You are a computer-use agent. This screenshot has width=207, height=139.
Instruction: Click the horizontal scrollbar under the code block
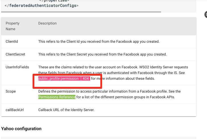coord(81,12)
